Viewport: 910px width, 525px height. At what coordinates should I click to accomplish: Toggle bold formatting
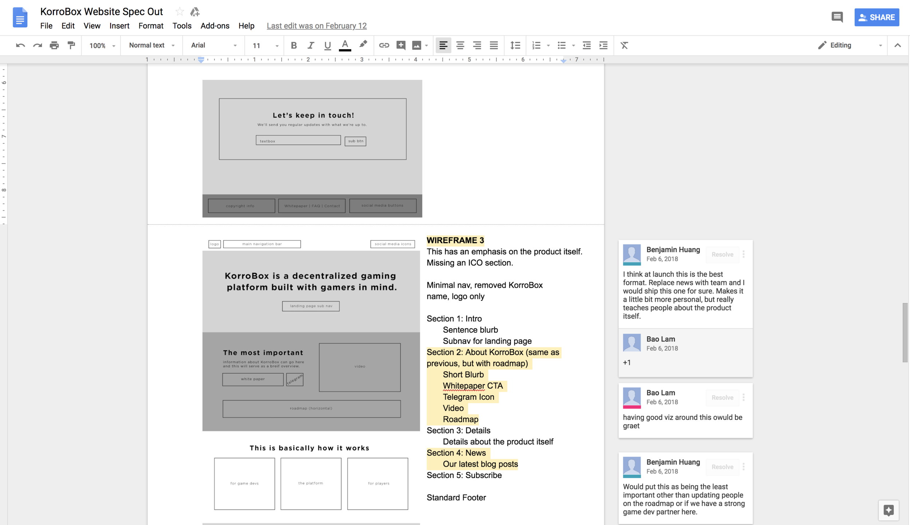294,45
